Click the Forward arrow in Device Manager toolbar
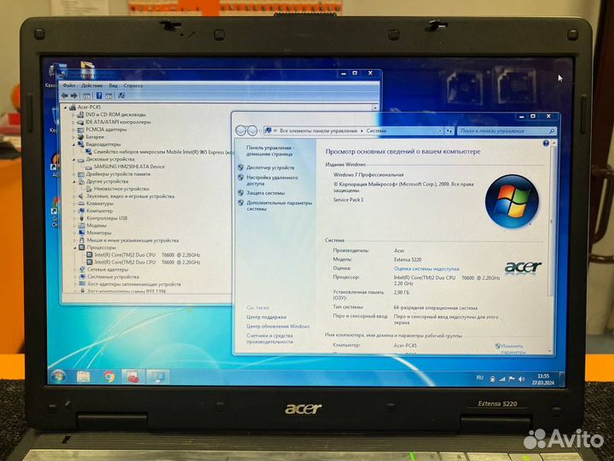 point(73,96)
